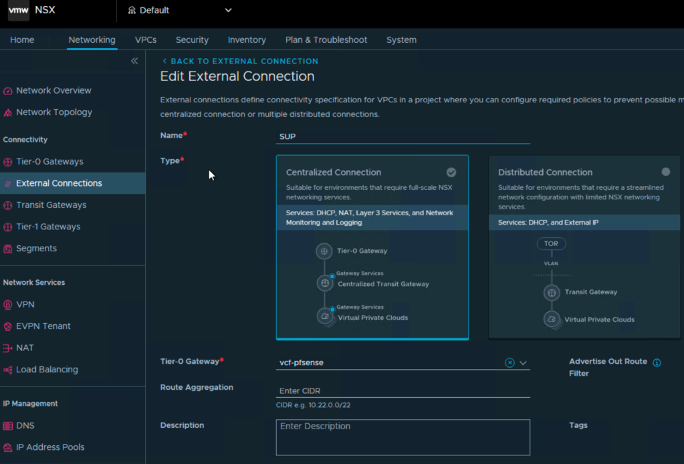This screenshot has width=684, height=464.
Task: Click the Network Topology sidebar icon
Action: [8, 112]
